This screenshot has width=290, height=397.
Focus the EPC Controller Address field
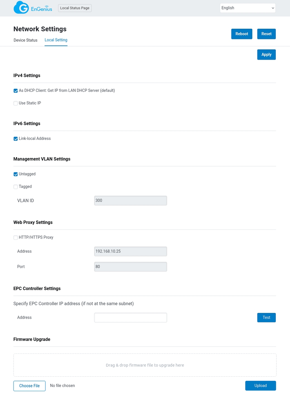[130, 317]
